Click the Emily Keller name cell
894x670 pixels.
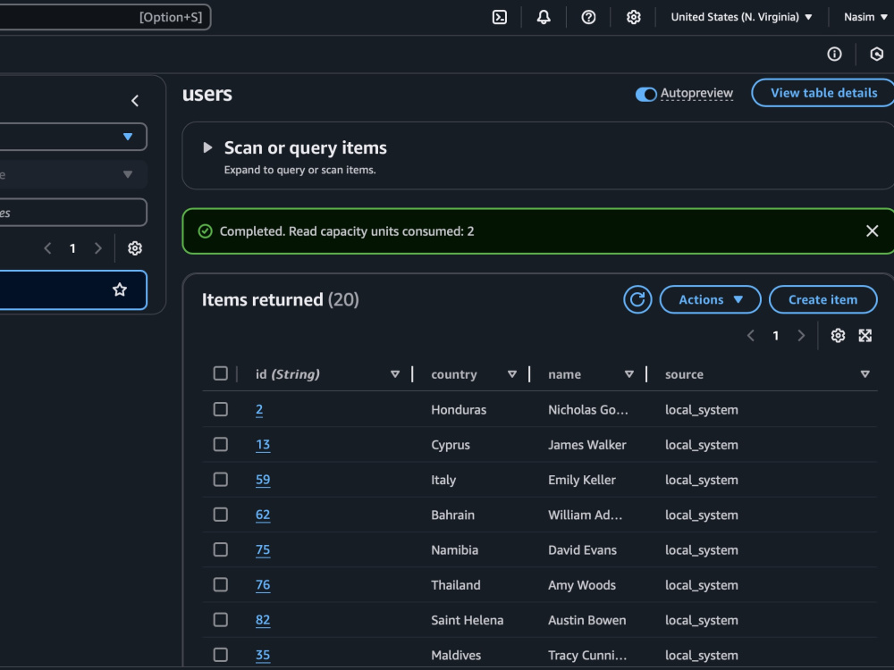coord(582,480)
